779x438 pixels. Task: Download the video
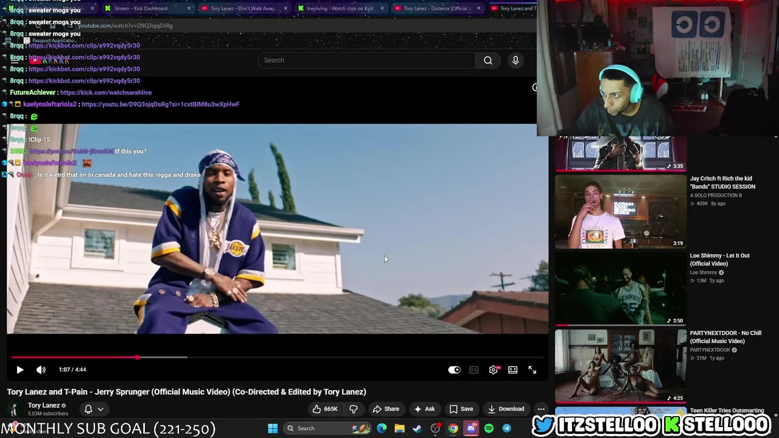[x=505, y=409]
